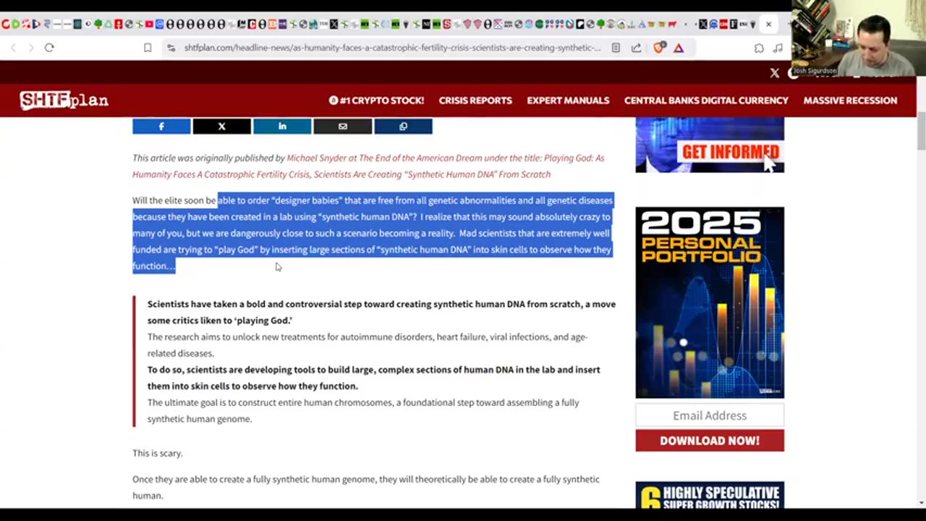Click the page vertical scrollbar thumb
The height and width of the screenshot is (521, 926).
click(921, 131)
